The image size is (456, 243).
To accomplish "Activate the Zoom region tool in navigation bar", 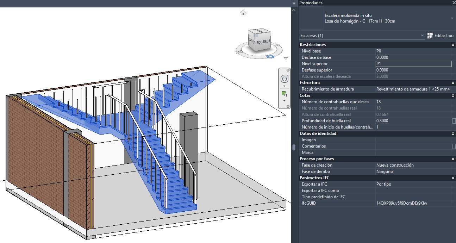I will (284, 94).
